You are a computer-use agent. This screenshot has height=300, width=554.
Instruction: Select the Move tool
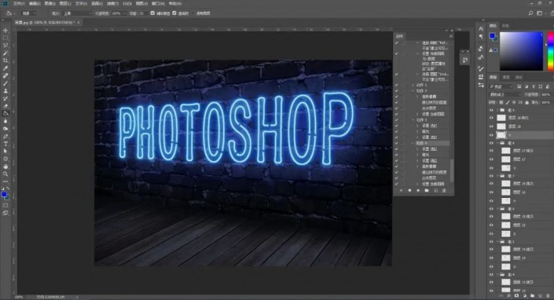[x=6, y=31]
